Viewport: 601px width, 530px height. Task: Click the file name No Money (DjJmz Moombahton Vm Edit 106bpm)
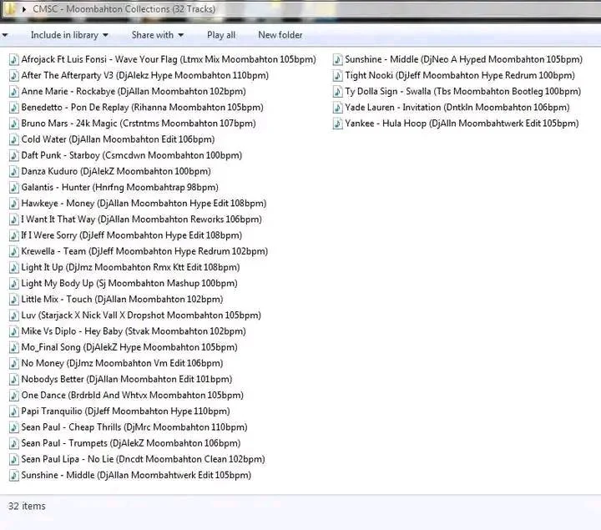122,363
